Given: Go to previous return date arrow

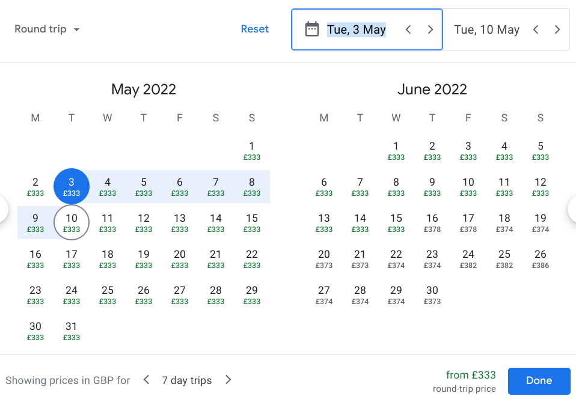Looking at the screenshot, I should (x=536, y=29).
